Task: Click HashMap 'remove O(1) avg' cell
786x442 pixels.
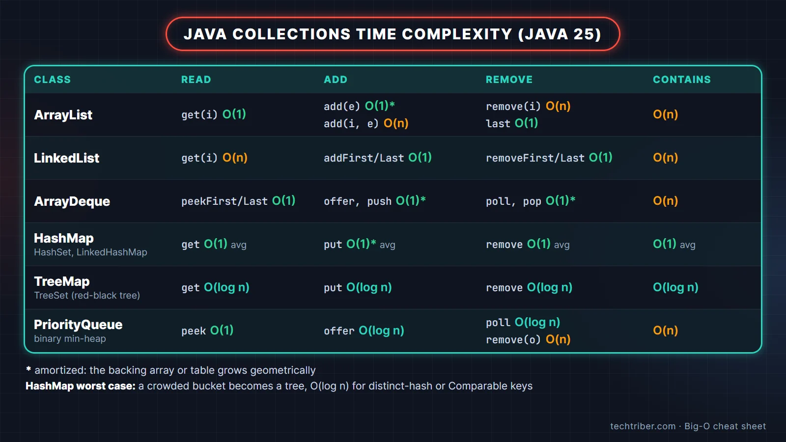Action: 528,244
